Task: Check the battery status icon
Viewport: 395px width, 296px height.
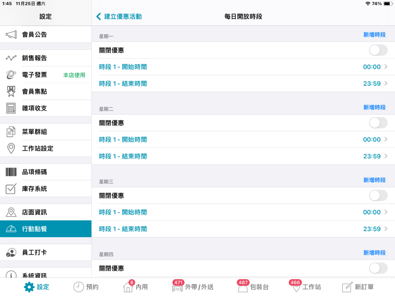Action: pyautogui.click(x=388, y=3)
